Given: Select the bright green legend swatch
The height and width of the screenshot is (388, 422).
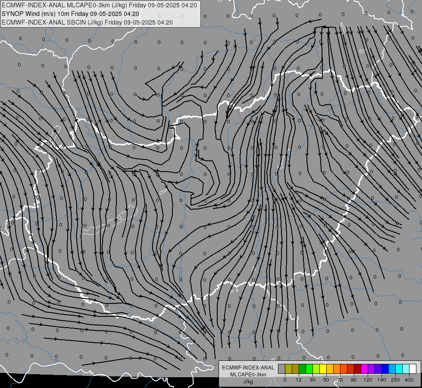Looking at the screenshot, I should [309, 369].
